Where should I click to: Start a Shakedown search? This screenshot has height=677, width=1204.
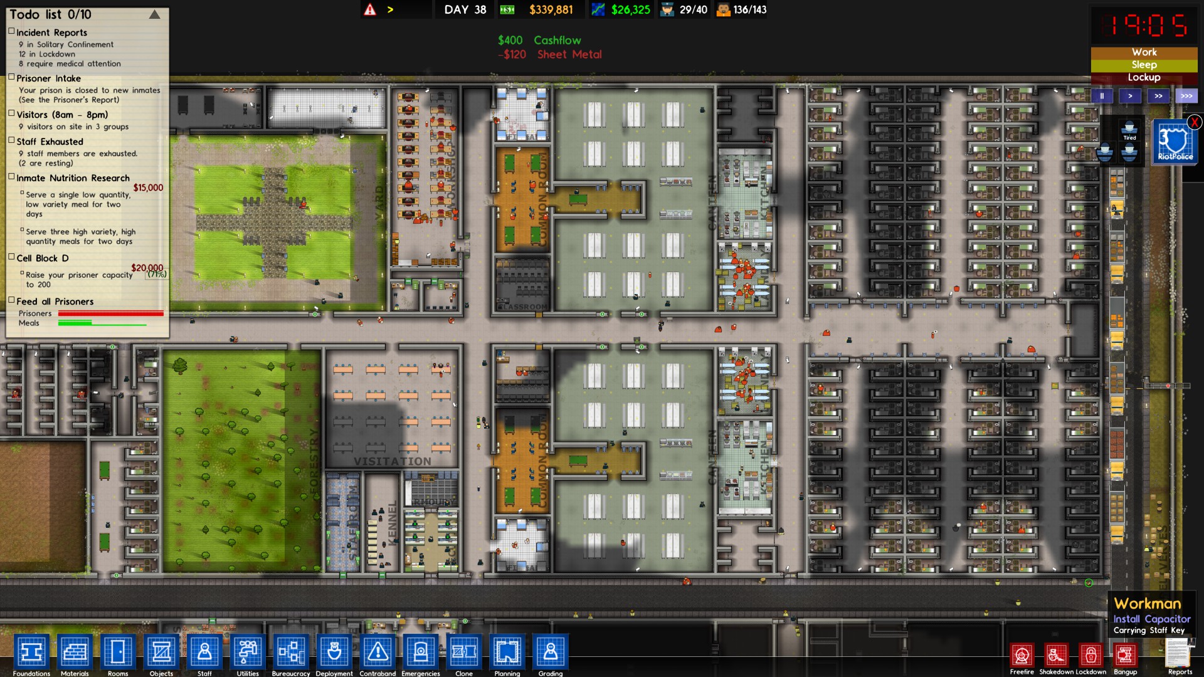(x=1057, y=656)
